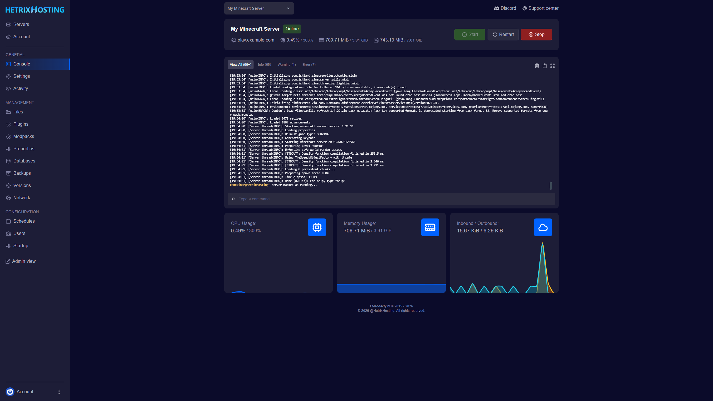713x401 pixels.
Task: Click the Settings gear icon in sidebar
Action: tap(8, 76)
